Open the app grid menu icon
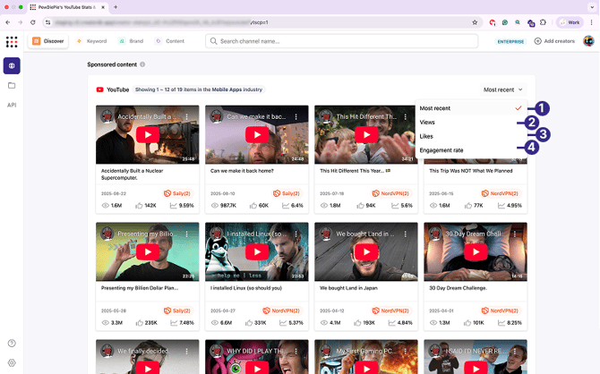 tap(12, 41)
